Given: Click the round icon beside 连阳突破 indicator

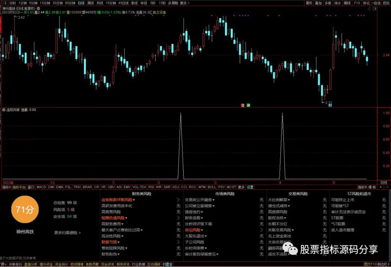Looking at the screenshot, I should [4, 110].
